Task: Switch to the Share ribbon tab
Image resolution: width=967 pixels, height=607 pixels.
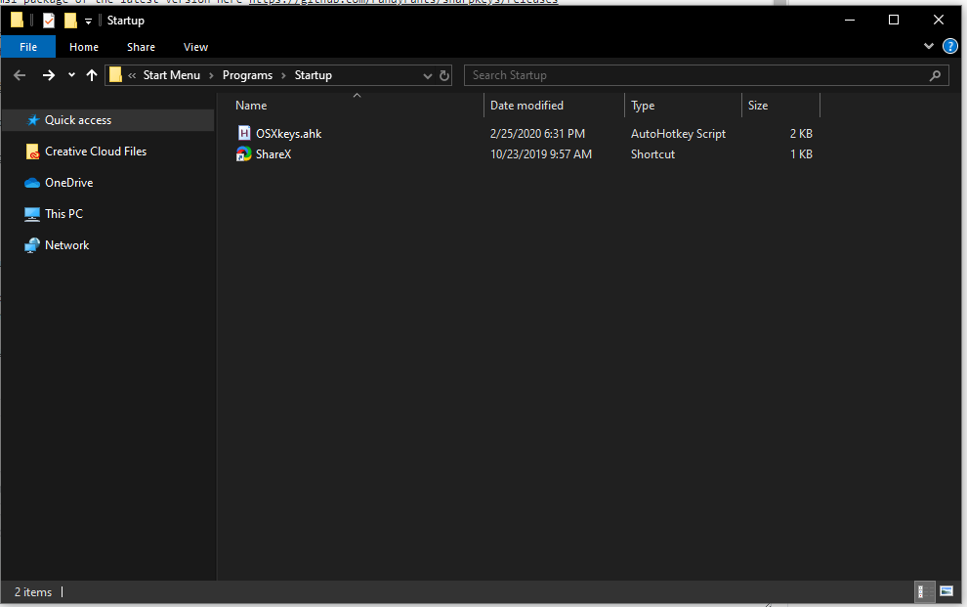Action: pyautogui.click(x=141, y=47)
